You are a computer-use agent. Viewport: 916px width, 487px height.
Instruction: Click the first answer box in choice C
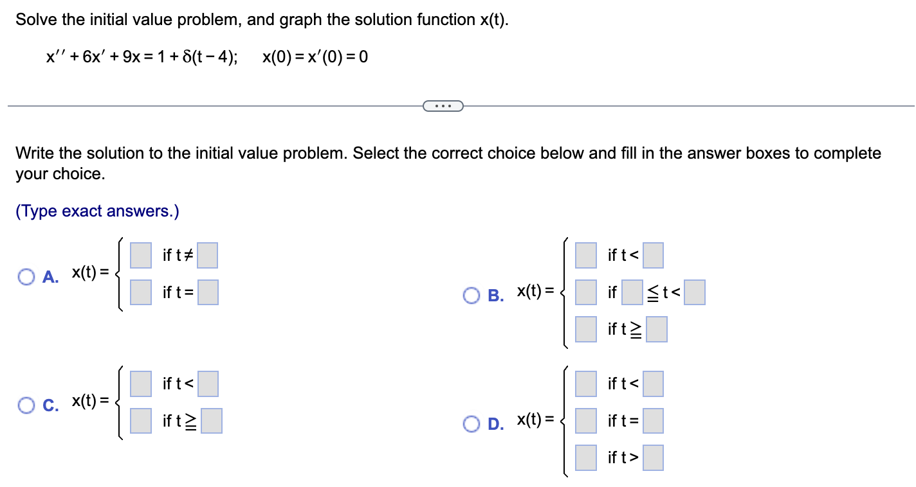(140, 384)
